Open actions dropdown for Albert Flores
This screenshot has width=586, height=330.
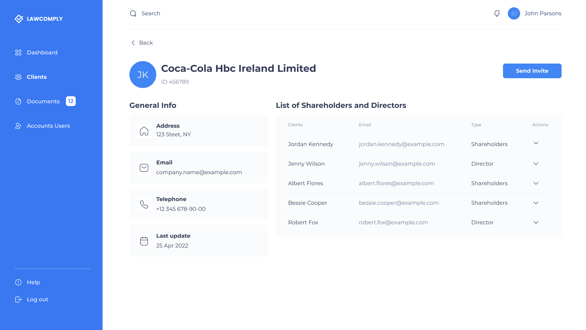click(536, 183)
